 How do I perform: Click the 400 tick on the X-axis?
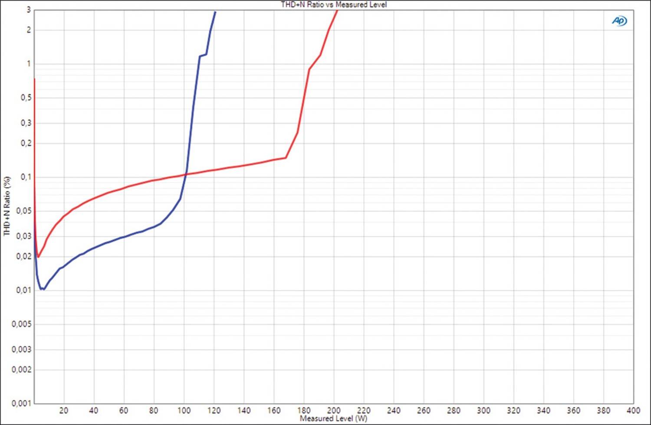click(x=633, y=410)
